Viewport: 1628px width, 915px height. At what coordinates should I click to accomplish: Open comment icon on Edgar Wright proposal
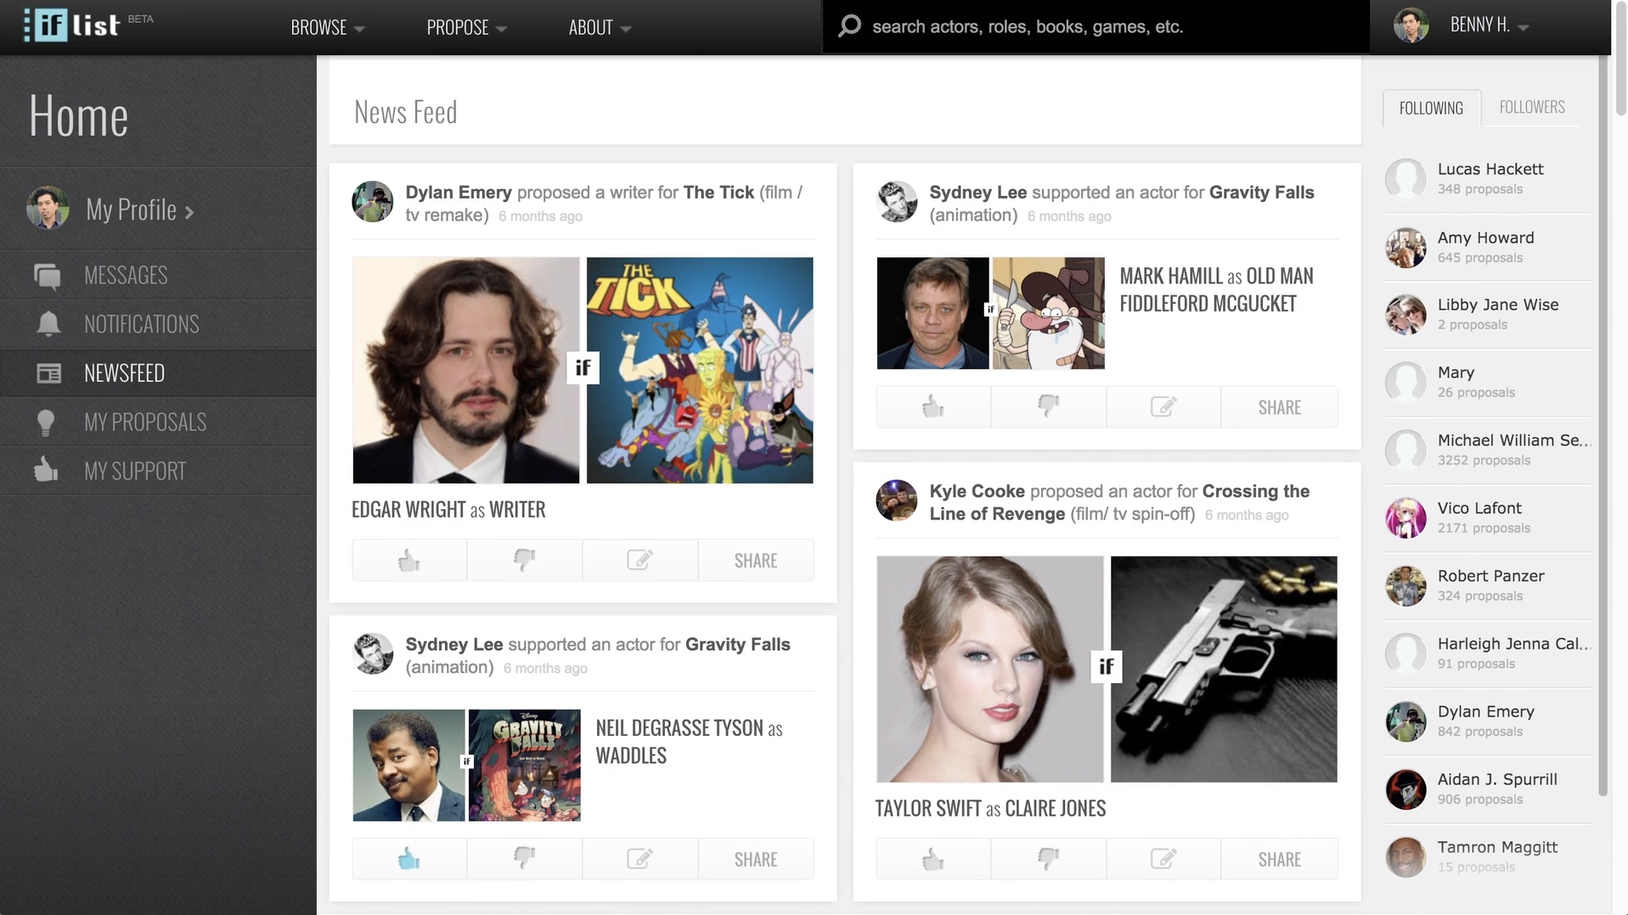(639, 560)
